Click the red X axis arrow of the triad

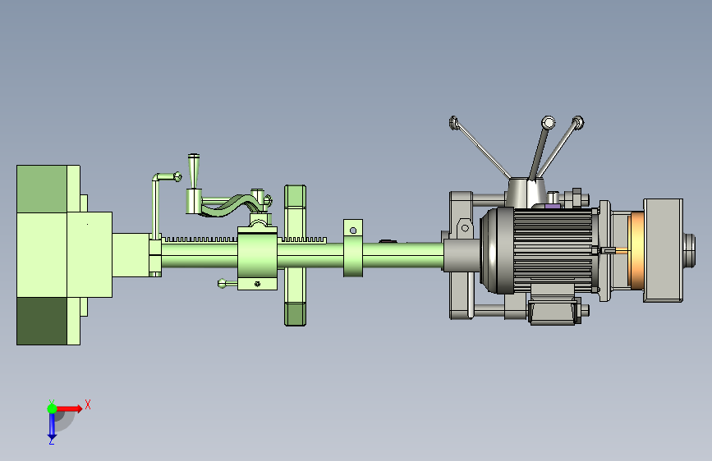pyautogui.click(x=71, y=409)
